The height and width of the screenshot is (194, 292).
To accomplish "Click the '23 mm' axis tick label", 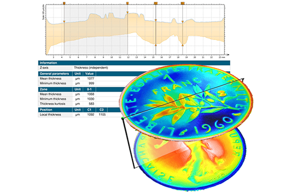I will 222,57.
